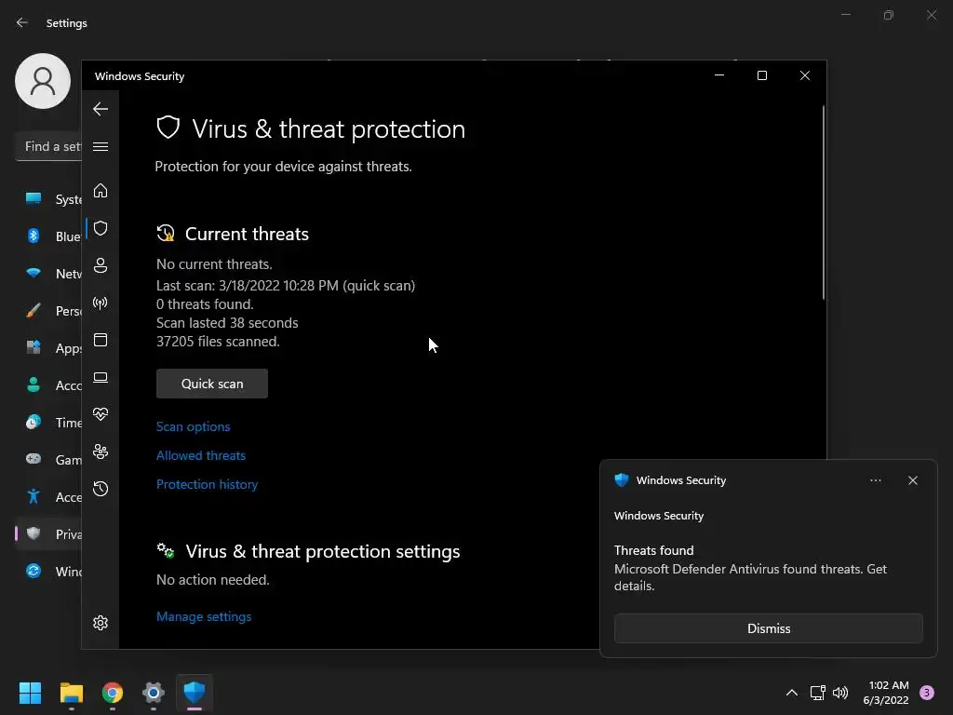Open notification options ellipsis menu
953x715 pixels.
coord(875,480)
